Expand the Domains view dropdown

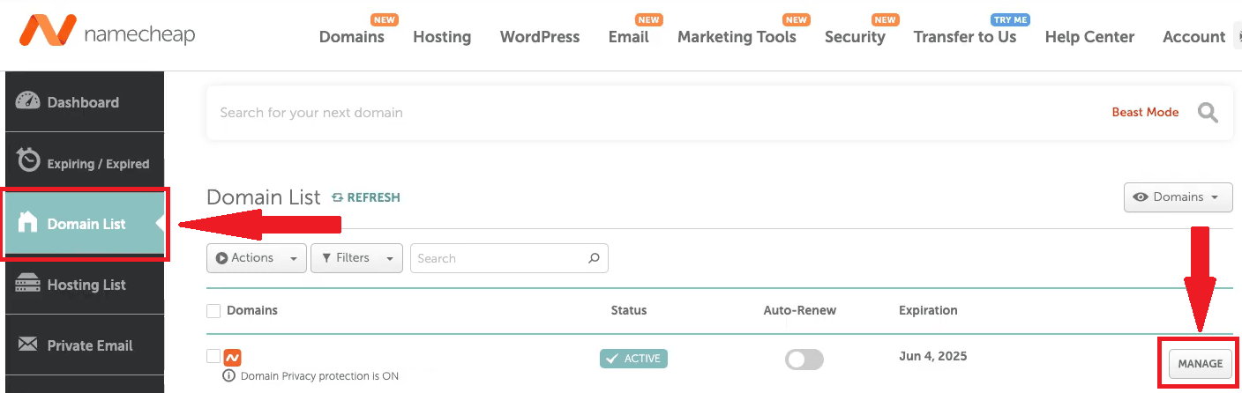1178,197
